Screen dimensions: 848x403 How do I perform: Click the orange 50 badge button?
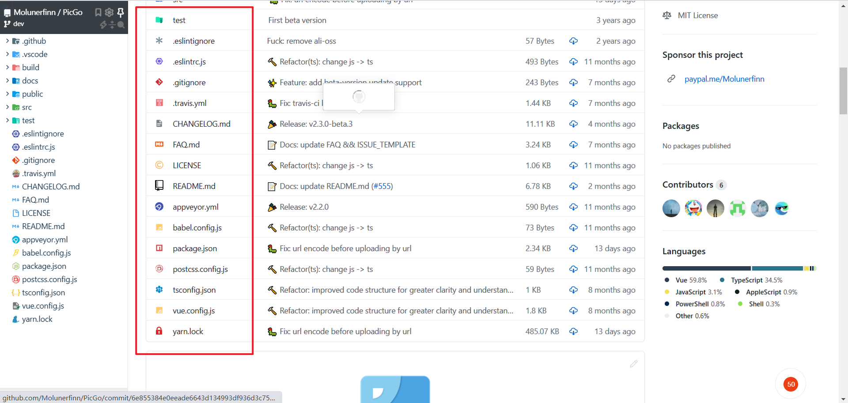(791, 384)
